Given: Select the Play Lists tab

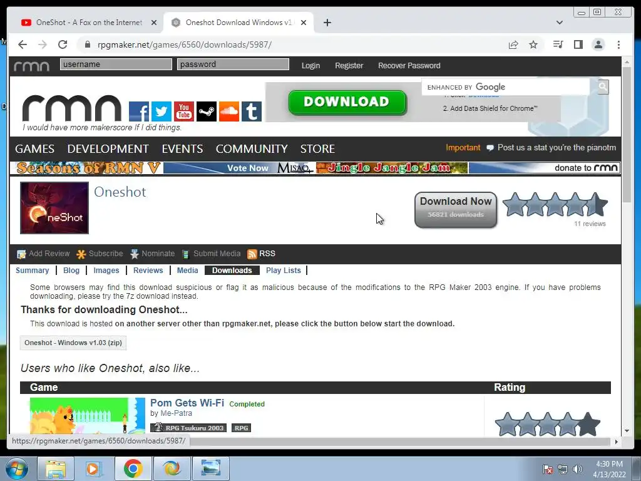Looking at the screenshot, I should (284, 271).
